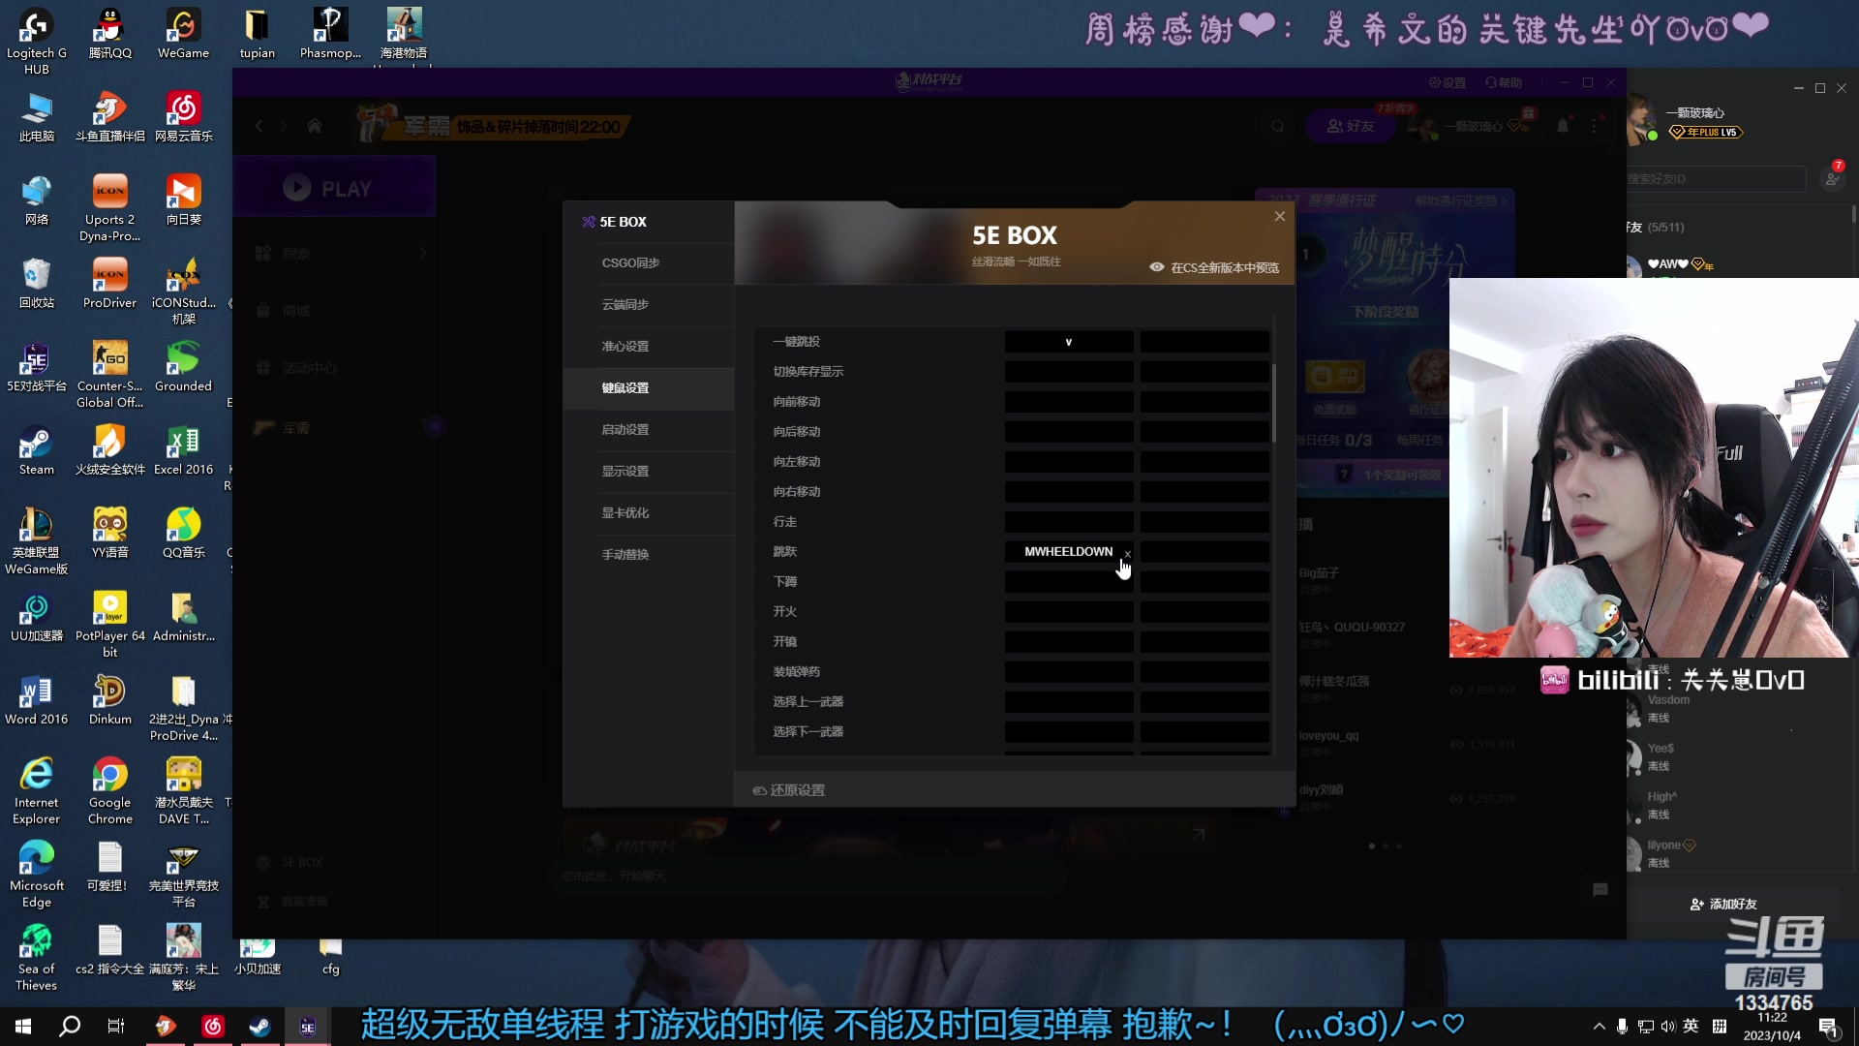Click the PLAY button in 5E platform
The image size is (1859, 1046).
[334, 188]
